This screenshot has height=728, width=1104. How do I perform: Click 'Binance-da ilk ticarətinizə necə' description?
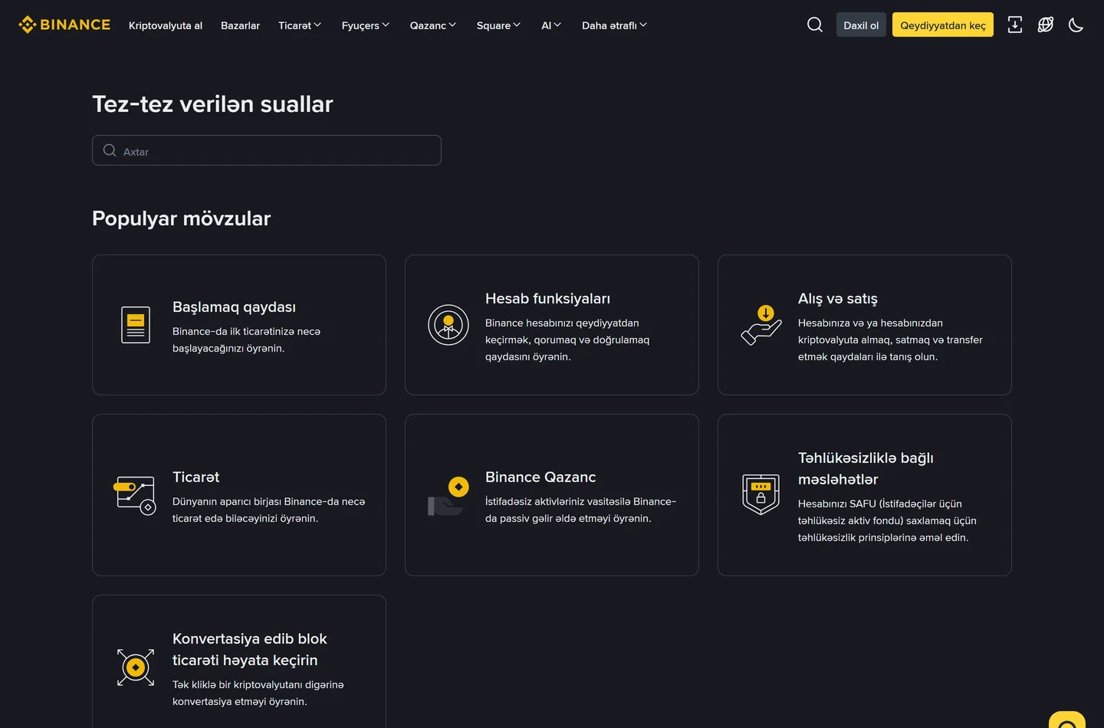[246, 339]
